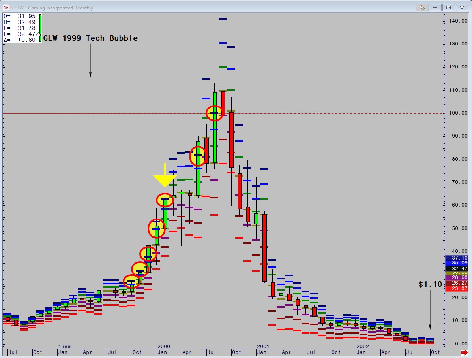The height and width of the screenshot is (358, 472).
Task: Click the last value 'L= 32.47'
Action: tap(20, 34)
